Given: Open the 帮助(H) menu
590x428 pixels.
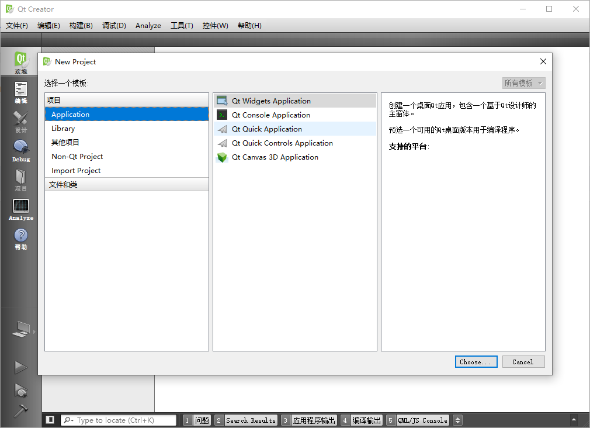Looking at the screenshot, I should (249, 26).
